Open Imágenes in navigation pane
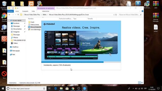Viewport: 162px width, 91px height. click(16, 32)
